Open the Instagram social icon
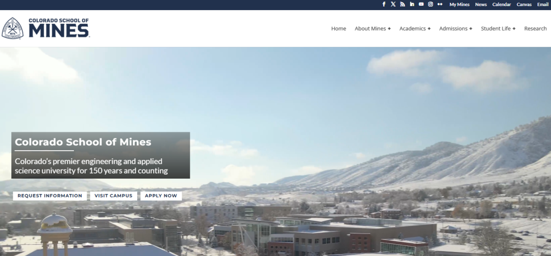The width and height of the screenshot is (551, 256). [431, 4]
